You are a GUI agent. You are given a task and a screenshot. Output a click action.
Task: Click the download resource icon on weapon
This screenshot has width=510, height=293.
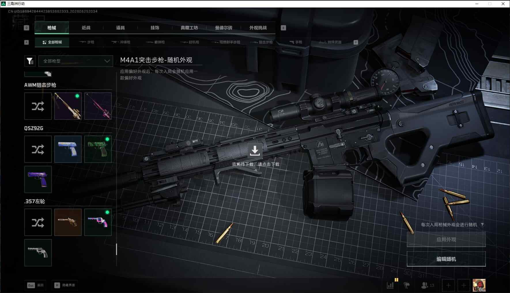click(255, 151)
